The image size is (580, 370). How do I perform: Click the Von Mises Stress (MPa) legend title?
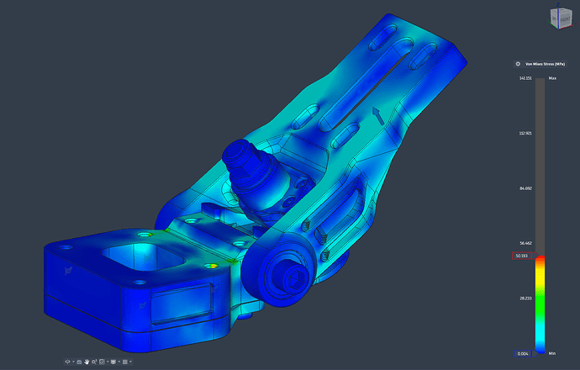(544, 64)
